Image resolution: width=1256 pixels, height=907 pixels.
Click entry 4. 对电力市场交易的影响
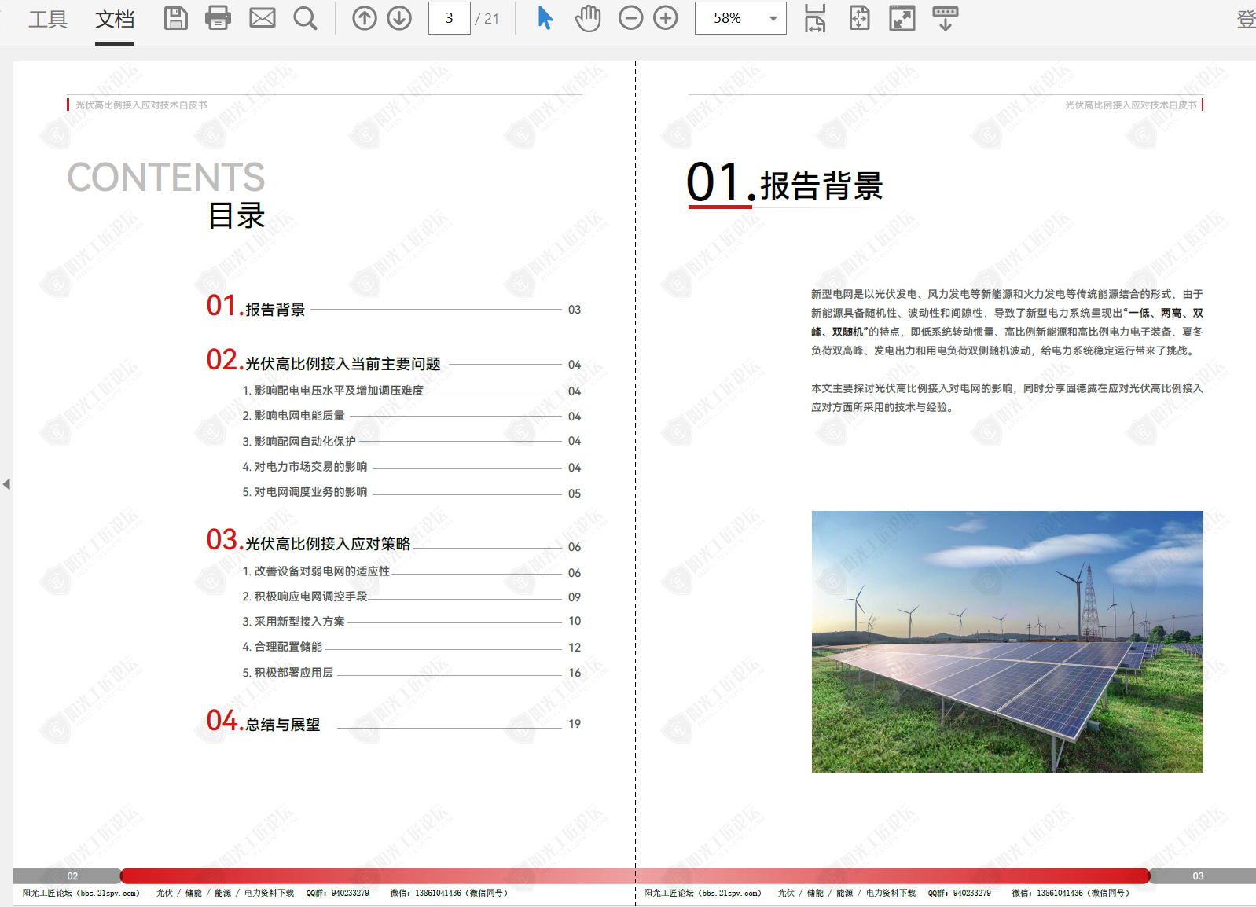coord(305,467)
